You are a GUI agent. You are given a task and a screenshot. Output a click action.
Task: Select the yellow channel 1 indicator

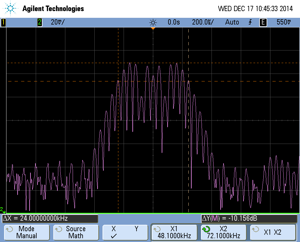coord(3,22)
